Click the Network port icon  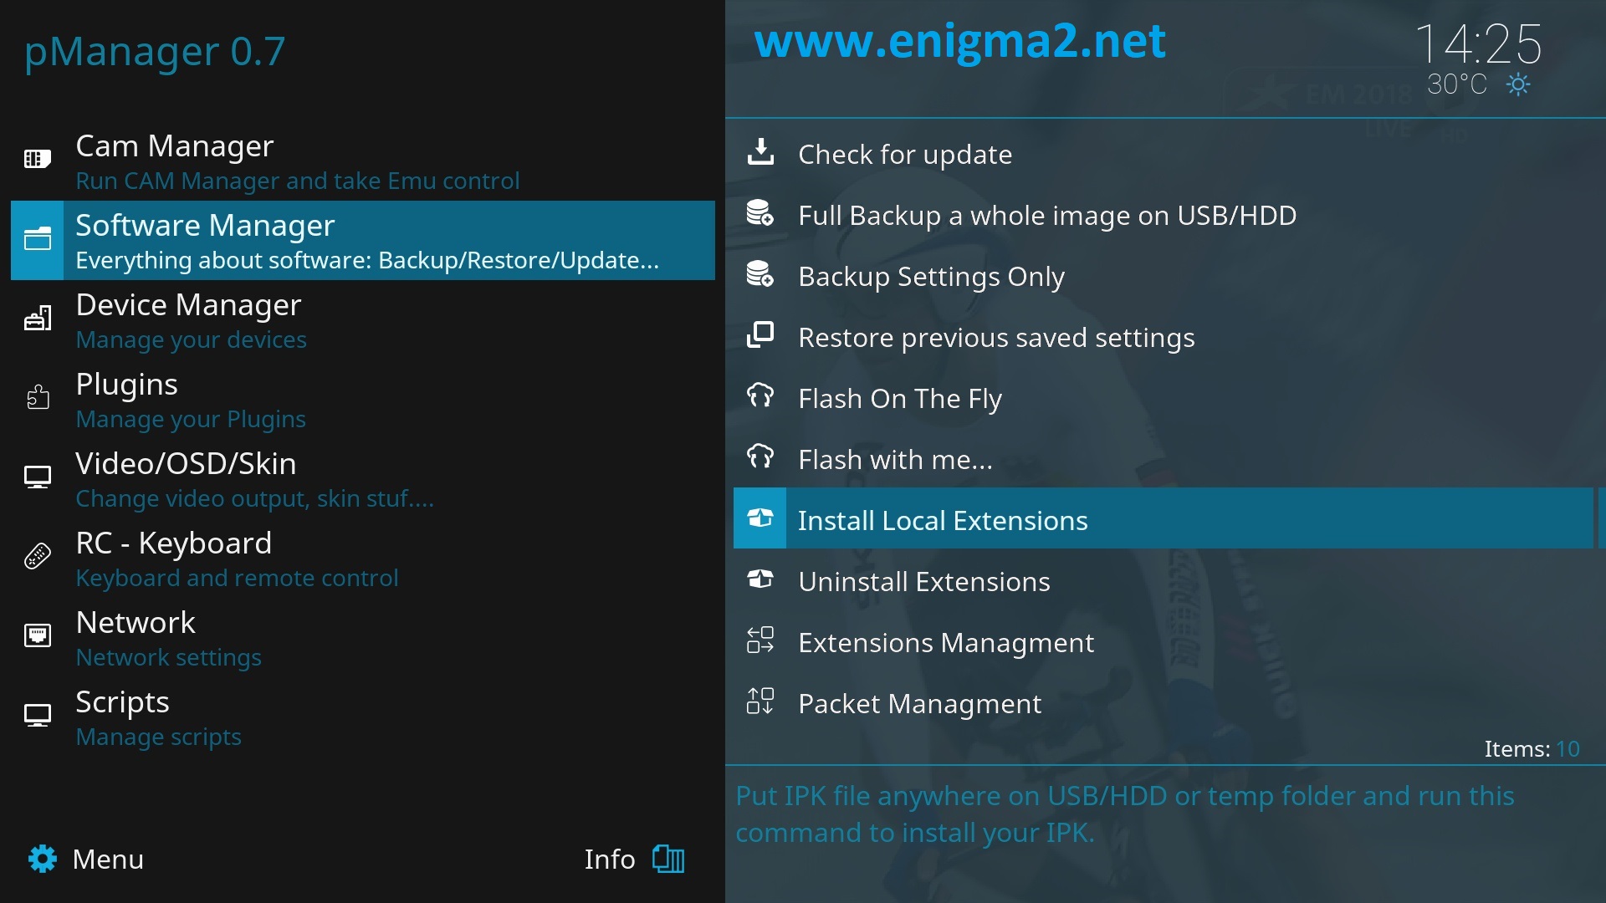pos(38,635)
